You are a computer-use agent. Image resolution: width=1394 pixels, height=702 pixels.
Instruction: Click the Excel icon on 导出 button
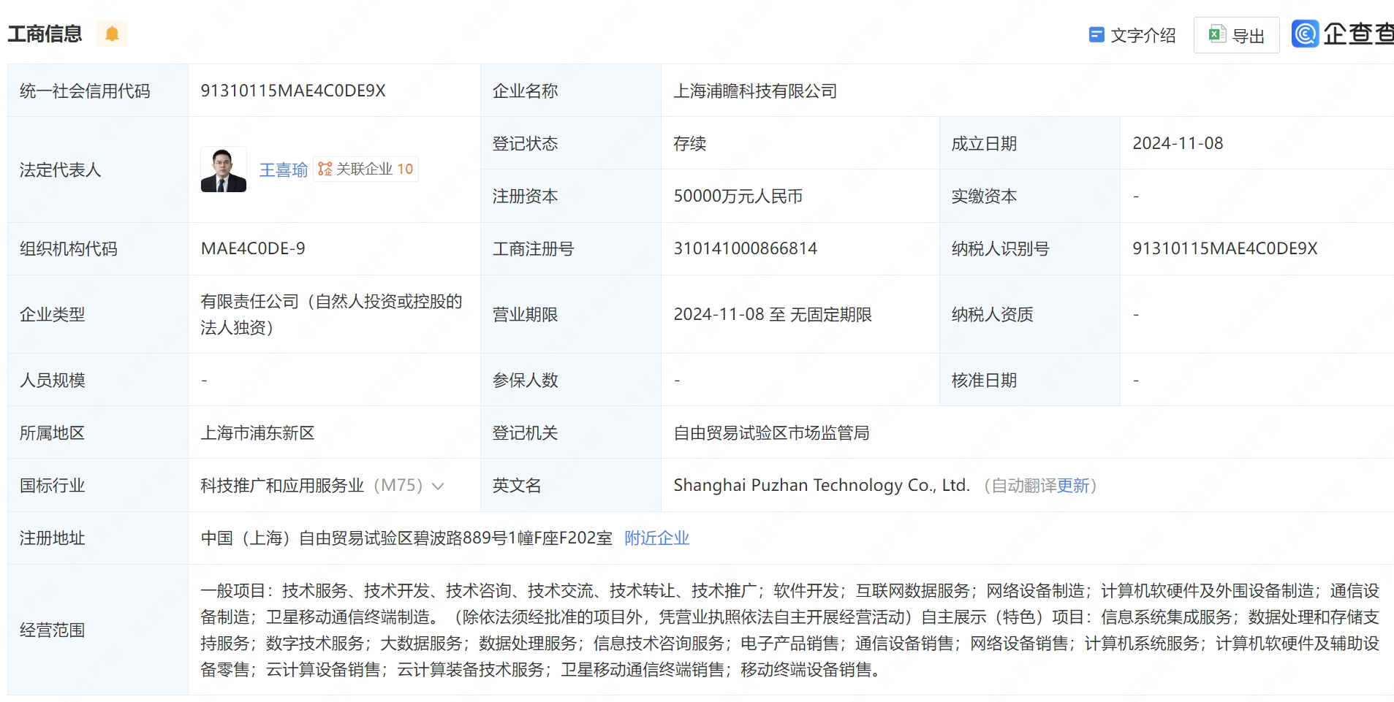(x=1216, y=34)
